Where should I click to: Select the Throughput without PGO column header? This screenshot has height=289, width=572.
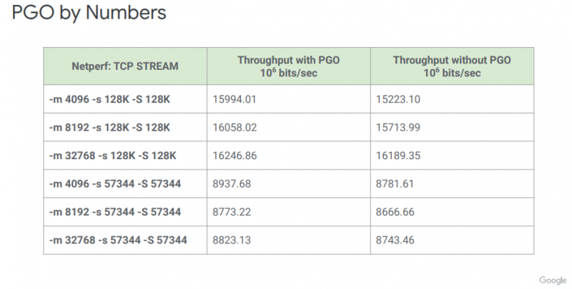click(452, 66)
